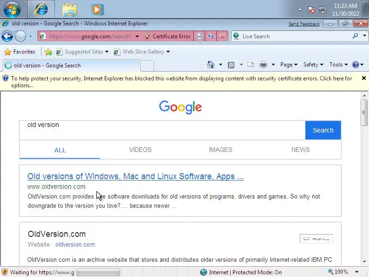Show hidden tray icons arrow
Screen dimensions: 369x277
[x=300, y=10]
